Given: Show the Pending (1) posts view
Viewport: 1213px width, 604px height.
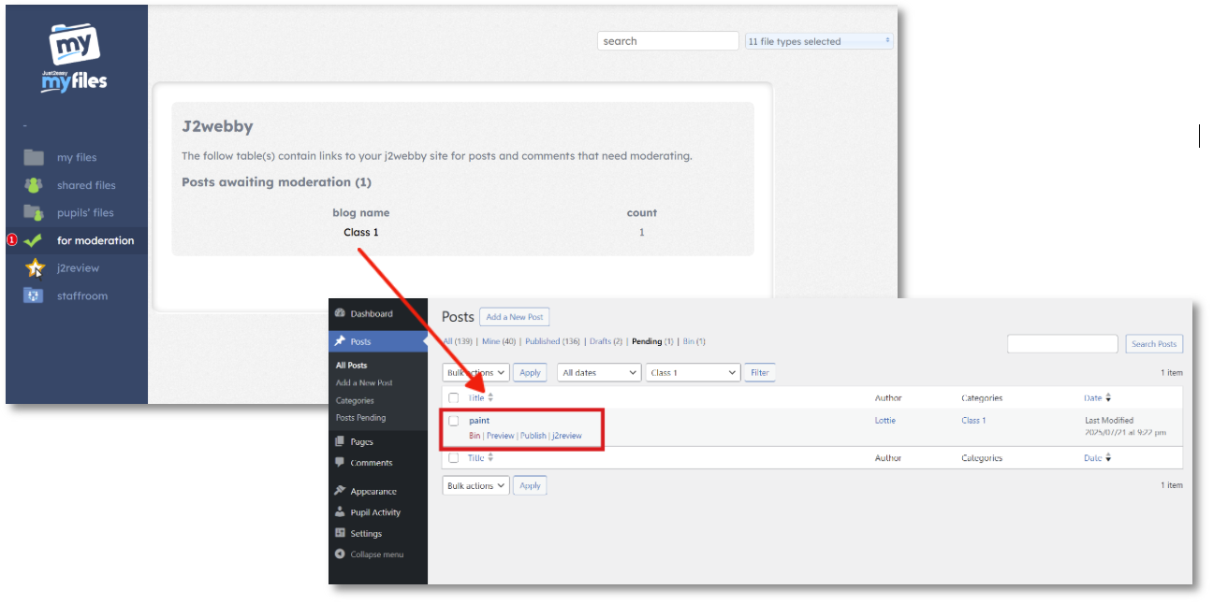Looking at the screenshot, I should [x=652, y=341].
